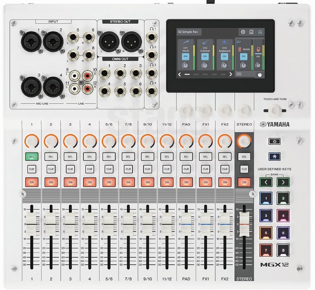Toggle the CH3 Keyboard ON button on the touchscreen
Image resolution: width=315 pixels, height=290 pixels.
tap(224, 57)
